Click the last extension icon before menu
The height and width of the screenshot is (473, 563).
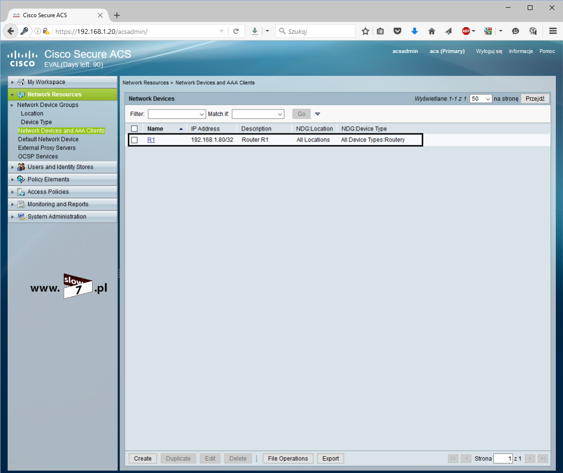pos(533,31)
